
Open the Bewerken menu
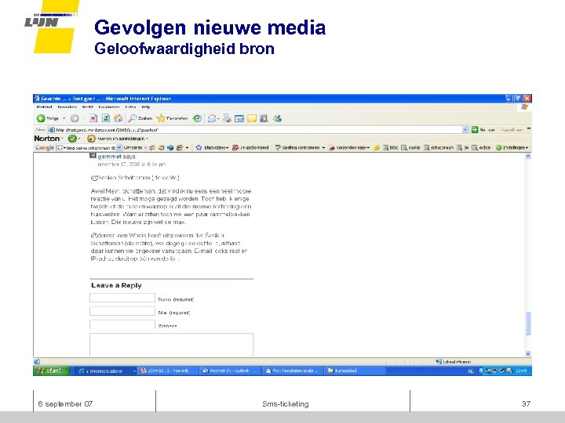click(x=67, y=107)
